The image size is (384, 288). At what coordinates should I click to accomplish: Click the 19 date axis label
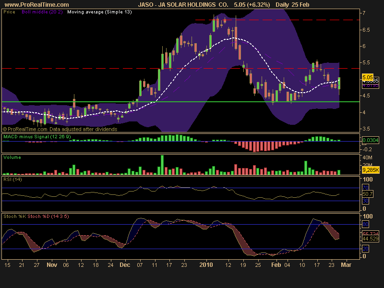click(x=243, y=265)
